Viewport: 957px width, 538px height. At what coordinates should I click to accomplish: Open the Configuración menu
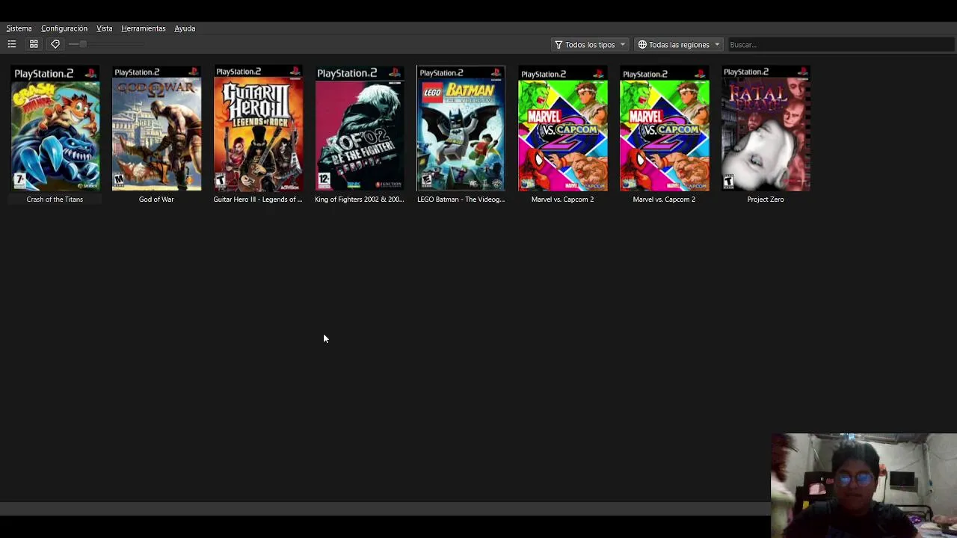pos(64,28)
